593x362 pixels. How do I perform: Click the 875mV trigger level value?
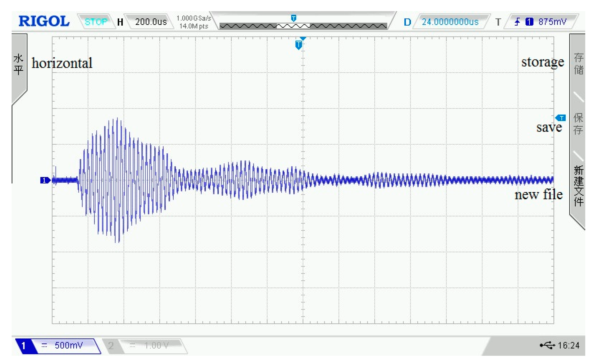point(552,22)
